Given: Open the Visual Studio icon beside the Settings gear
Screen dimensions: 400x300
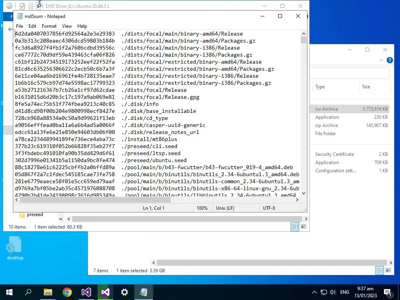Looking at the screenshot, I should [105, 292].
